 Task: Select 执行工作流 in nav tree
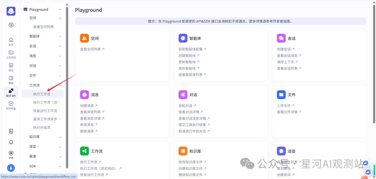tap(43, 94)
